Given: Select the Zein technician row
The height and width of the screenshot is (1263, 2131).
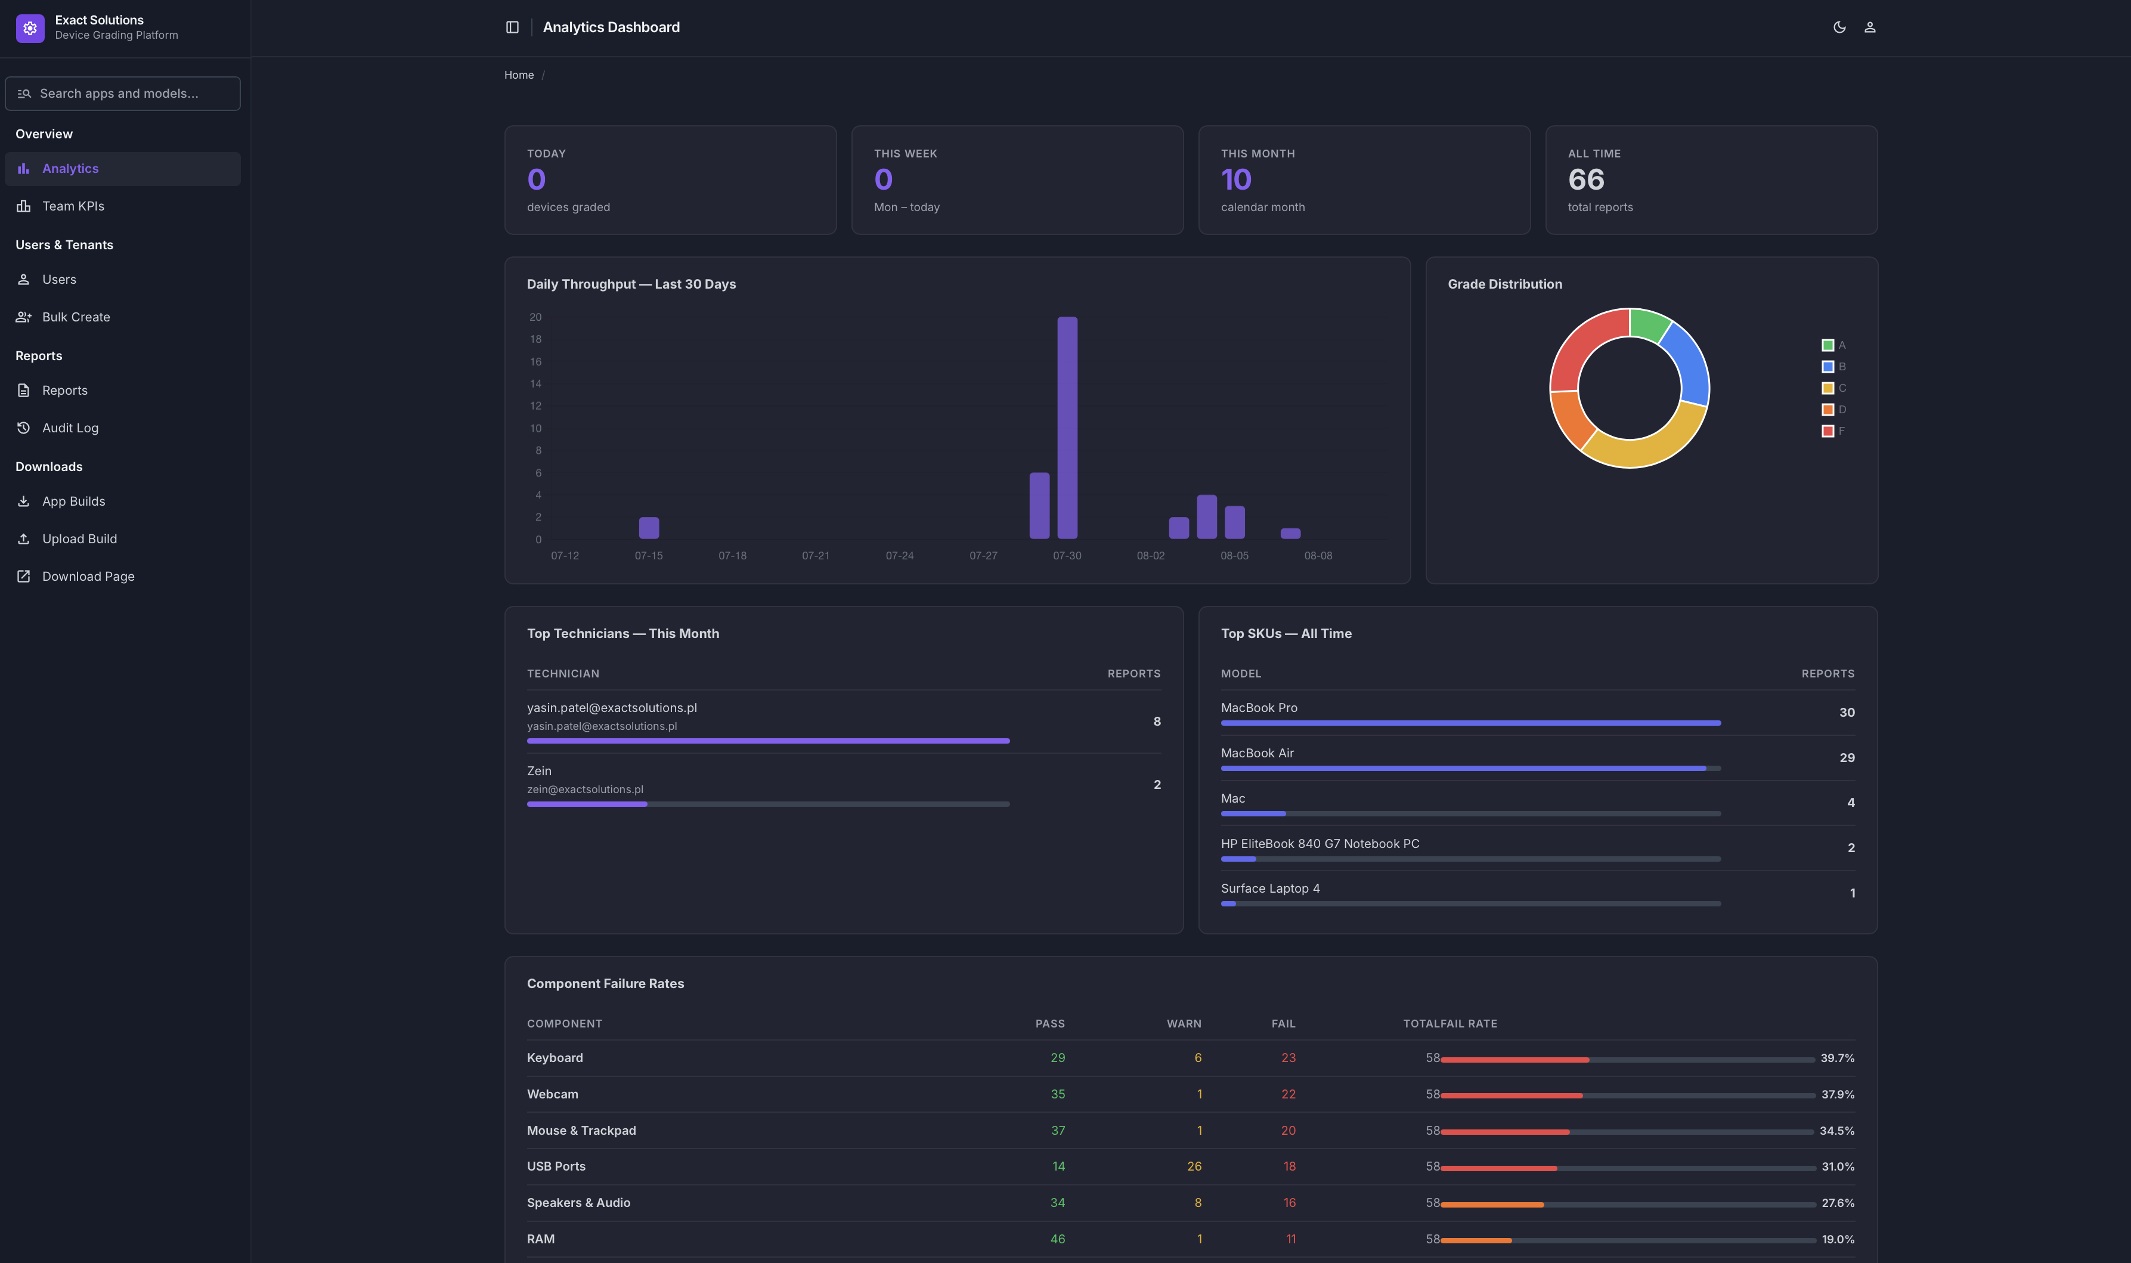Looking at the screenshot, I should (844, 785).
